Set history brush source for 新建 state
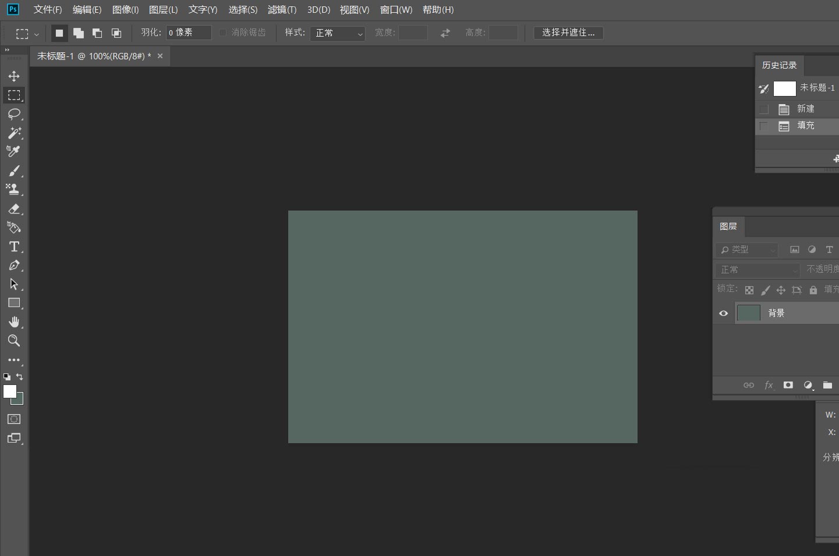839x556 pixels. (x=764, y=109)
